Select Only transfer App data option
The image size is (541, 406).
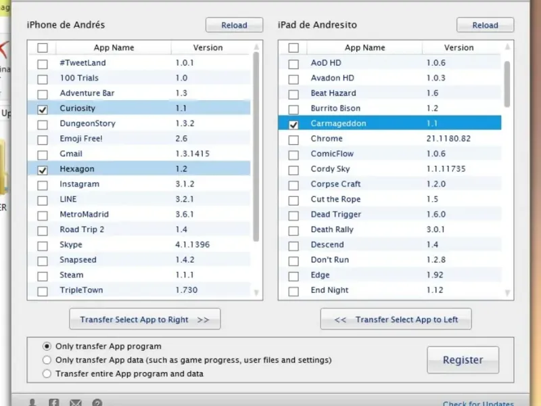[x=47, y=360]
